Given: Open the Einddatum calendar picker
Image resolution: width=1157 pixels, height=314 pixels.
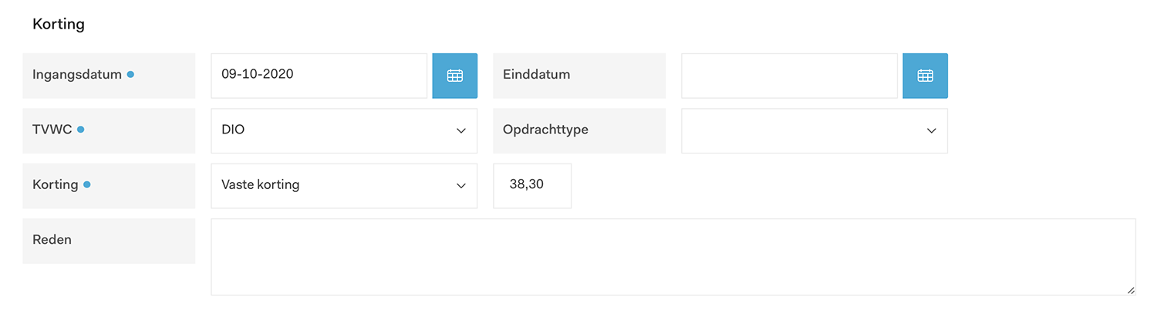Looking at the screenshot, I should pos(925,76).
